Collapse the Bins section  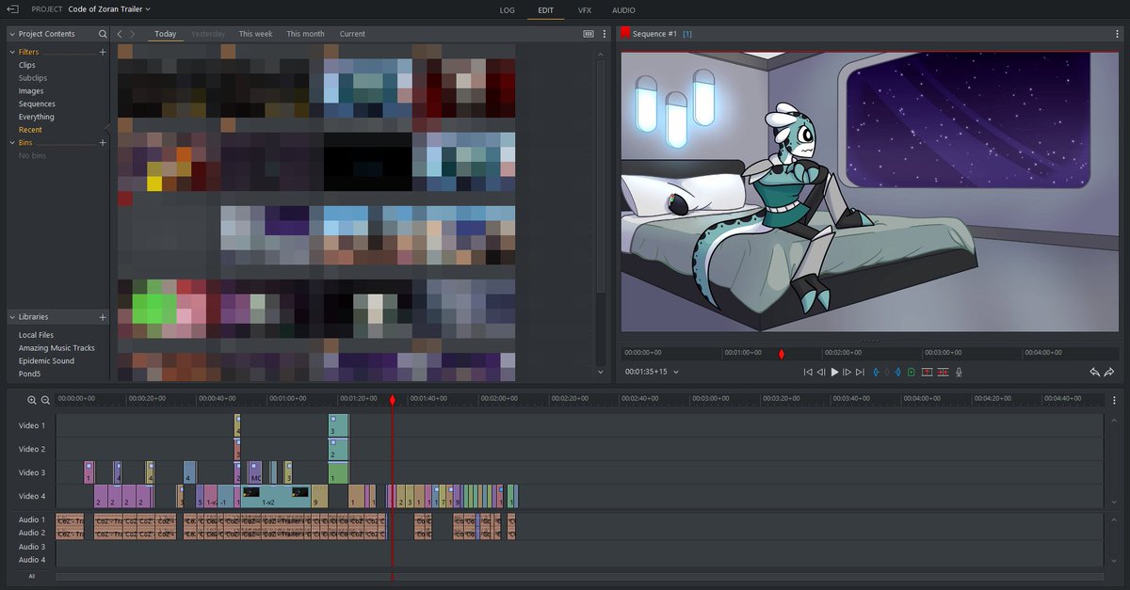[x=12, y=142]
